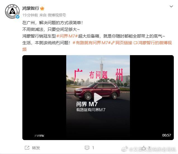Click the 19分钟前 post timestamp

pyautogui.click(x=30, y=15)
